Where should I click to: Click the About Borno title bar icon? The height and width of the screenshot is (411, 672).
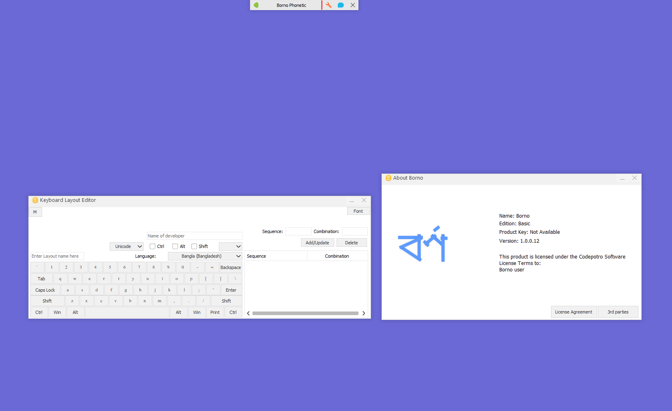pos(388,178)
